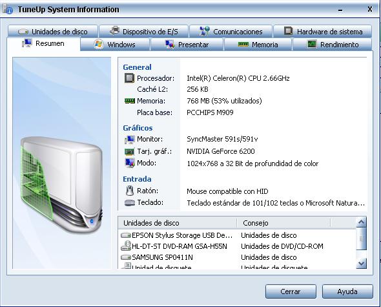
Task: Select the Hardware de sistema tab
Action: (323, 32)
